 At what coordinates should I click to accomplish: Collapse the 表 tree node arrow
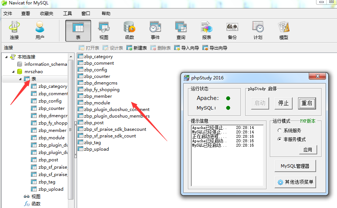20,79
